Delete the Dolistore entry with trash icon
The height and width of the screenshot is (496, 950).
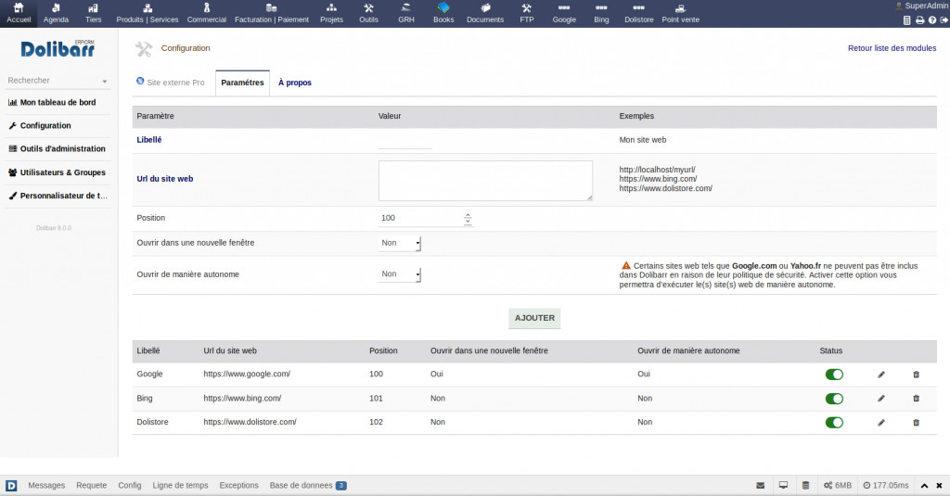coord(917,422)
